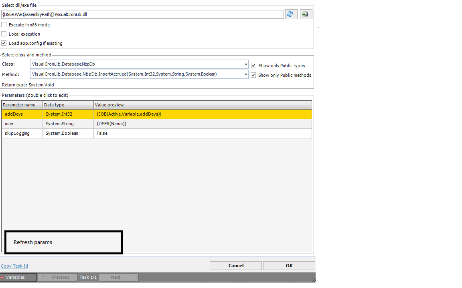This screenshot has width=462, height=288.
Task: Toggle Show only Public types
Action: 253,66
